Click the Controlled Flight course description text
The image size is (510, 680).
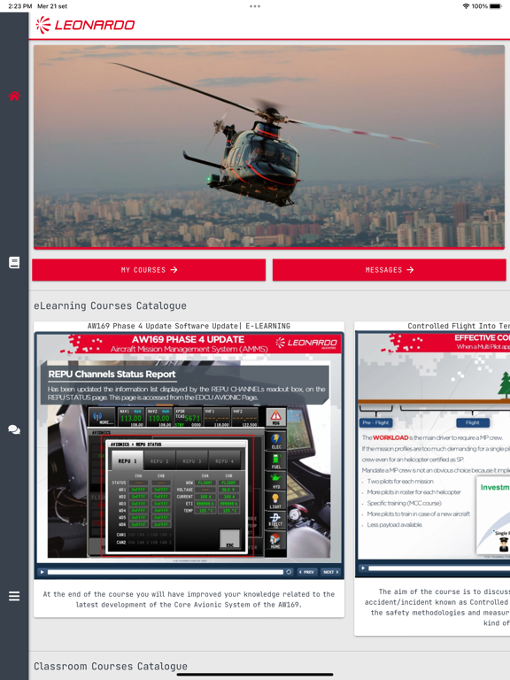coord(437,607)
